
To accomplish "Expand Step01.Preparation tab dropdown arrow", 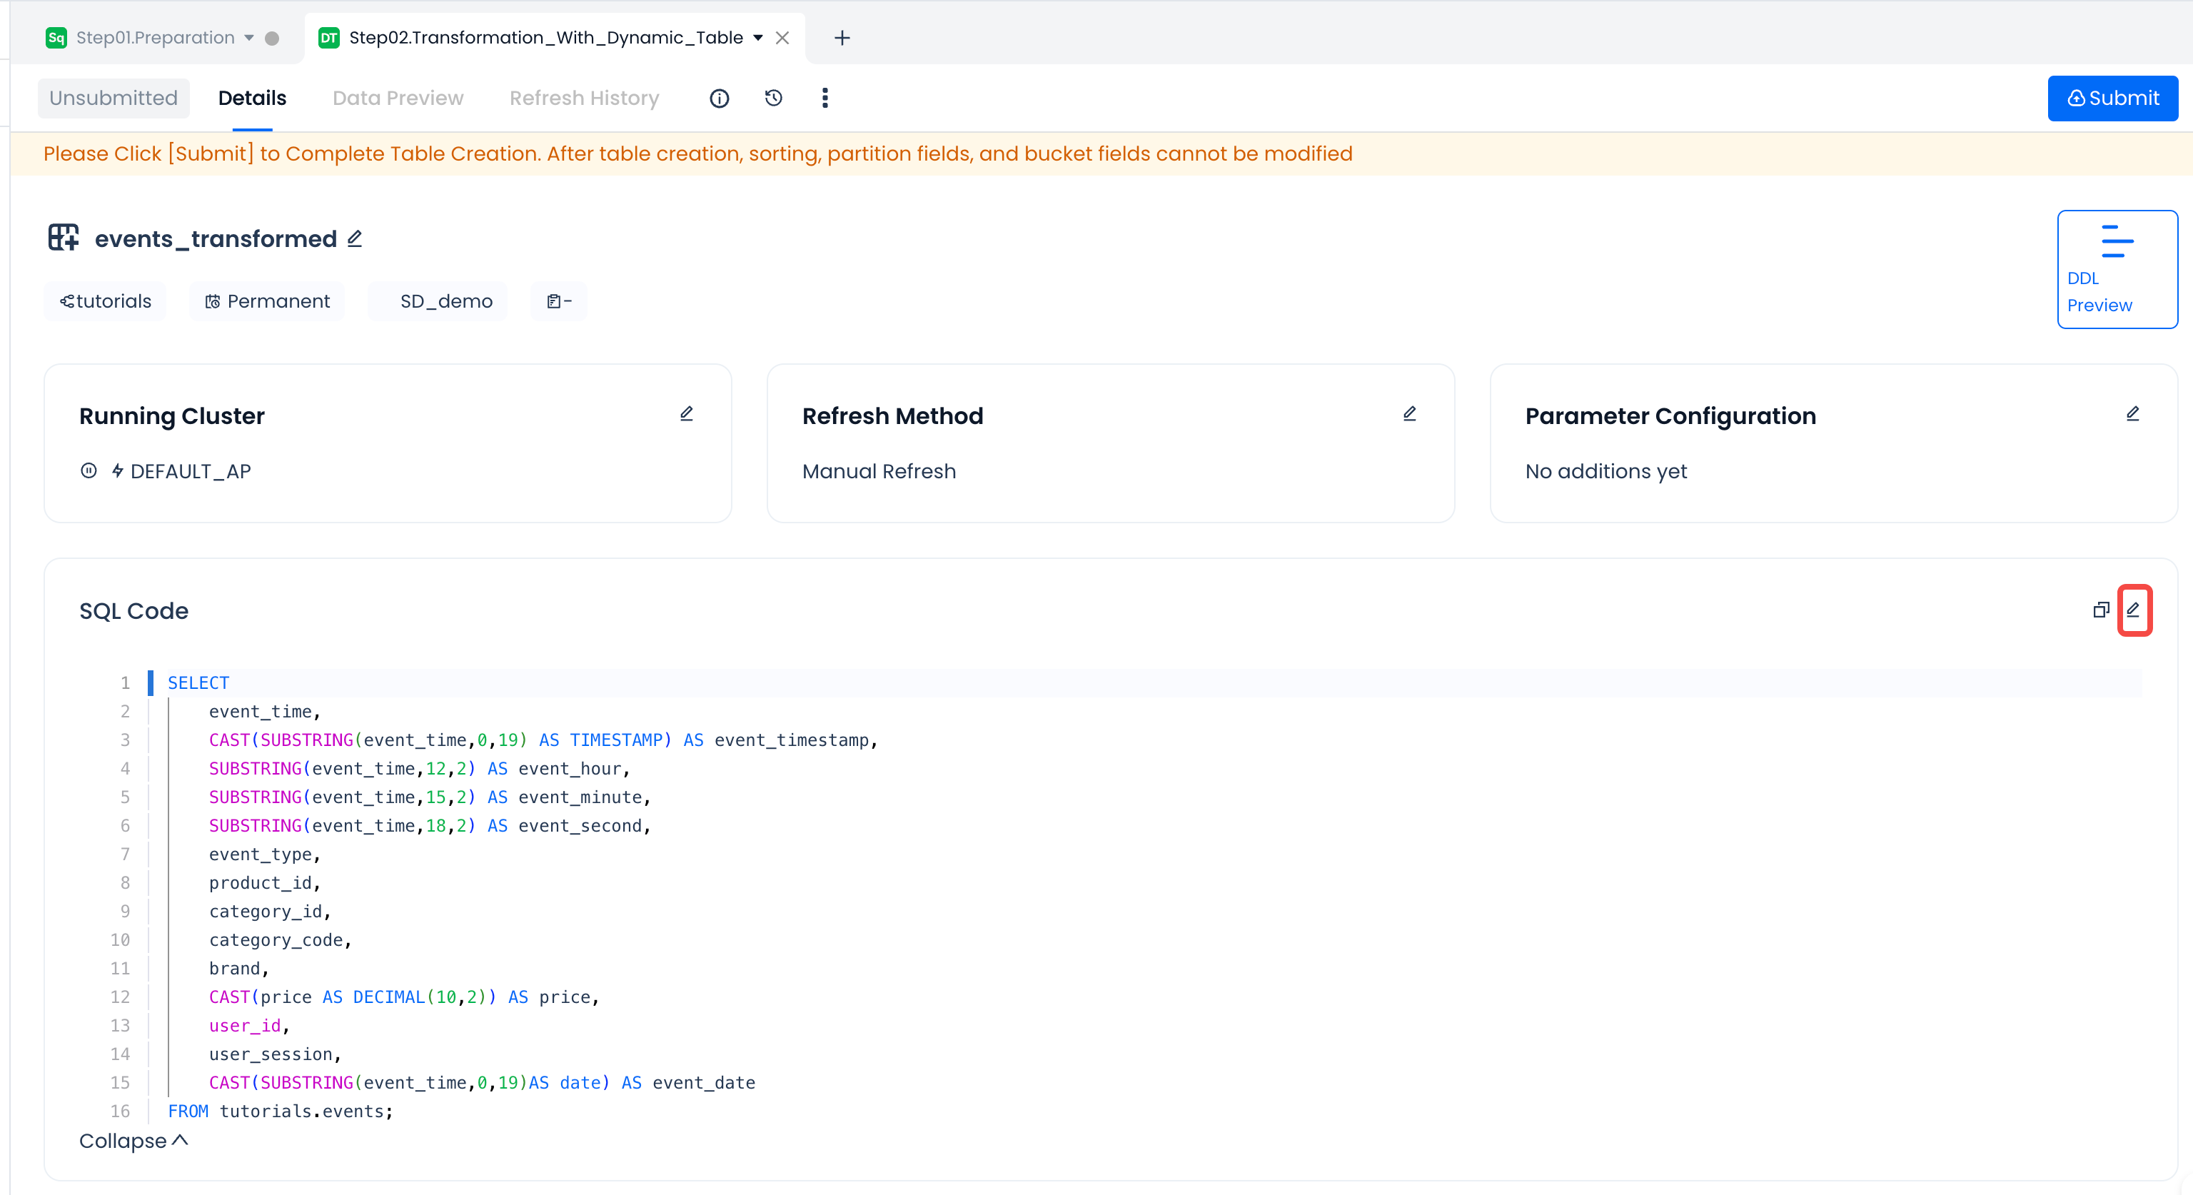I will pos(249,39).
